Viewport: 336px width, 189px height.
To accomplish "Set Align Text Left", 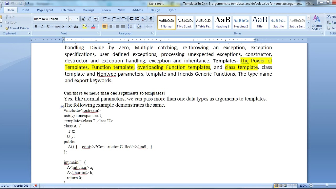I will coord(105,27).
